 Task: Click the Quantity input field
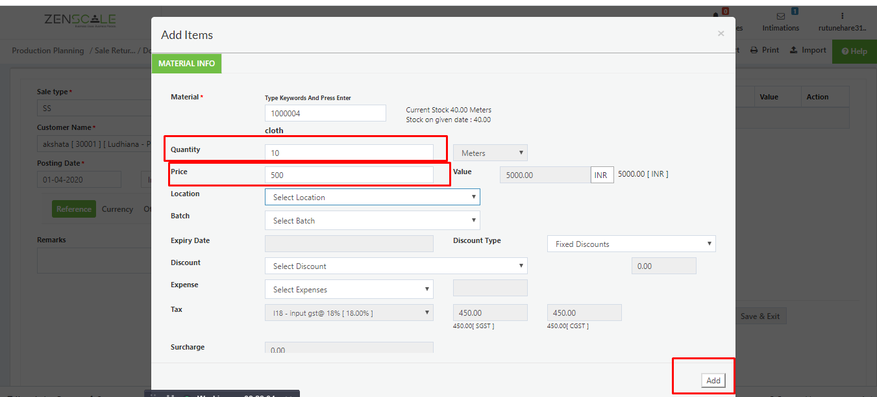pos(349,153)
